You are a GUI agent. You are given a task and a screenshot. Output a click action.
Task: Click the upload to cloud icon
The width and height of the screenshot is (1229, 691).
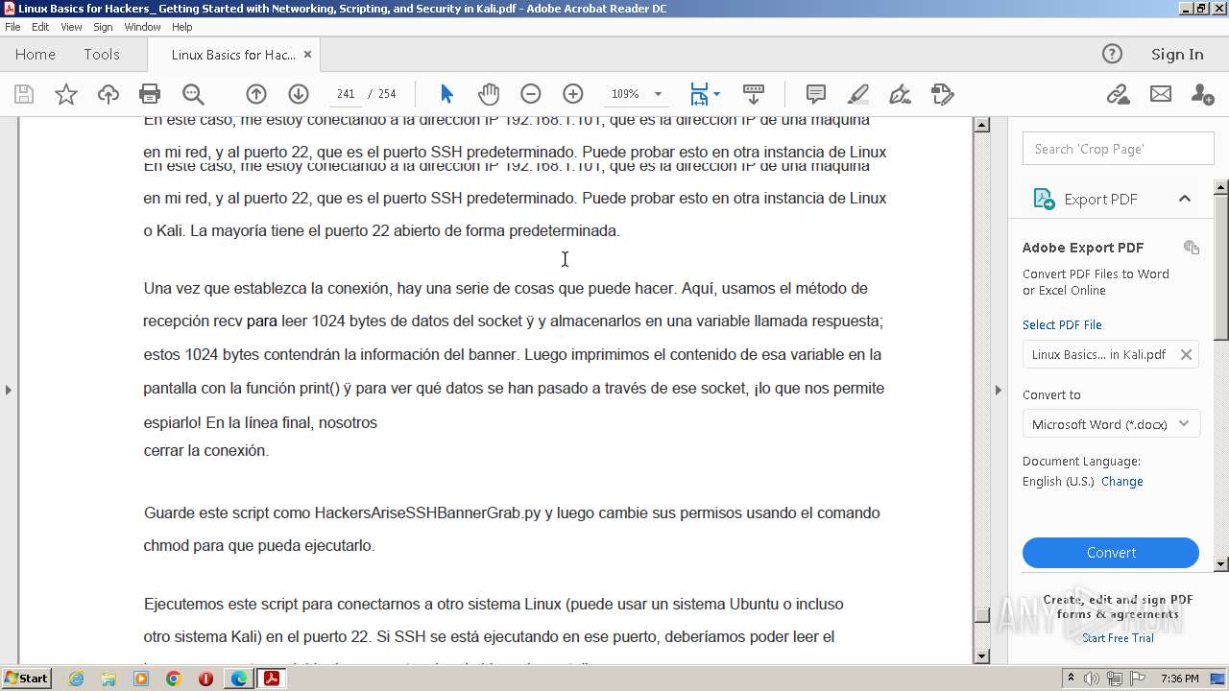(108, 94)
